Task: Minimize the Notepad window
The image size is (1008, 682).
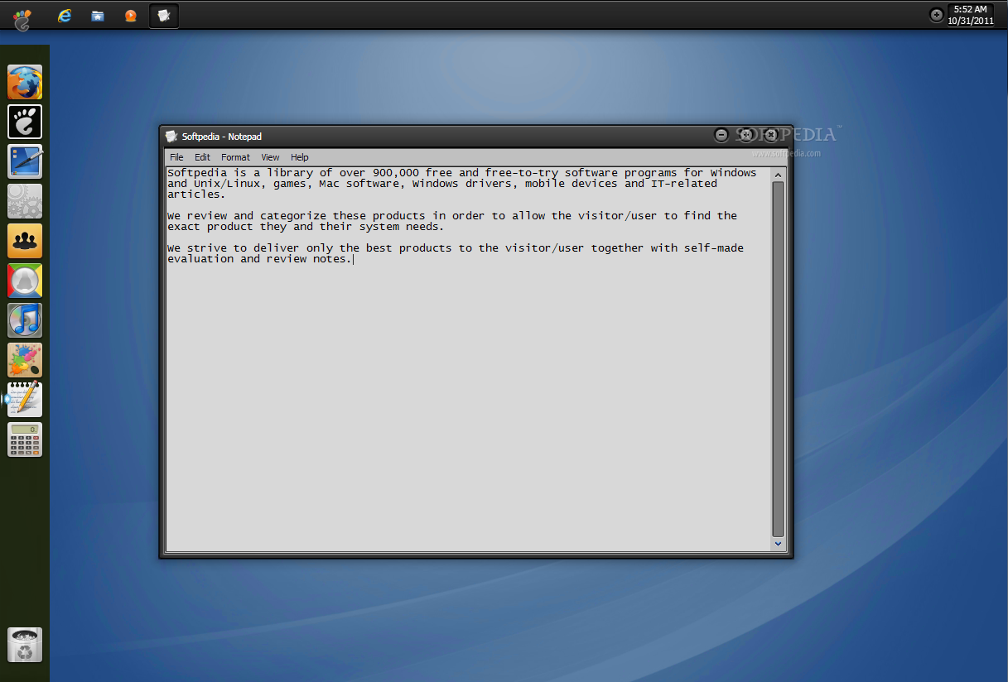Action: (721, 135)
